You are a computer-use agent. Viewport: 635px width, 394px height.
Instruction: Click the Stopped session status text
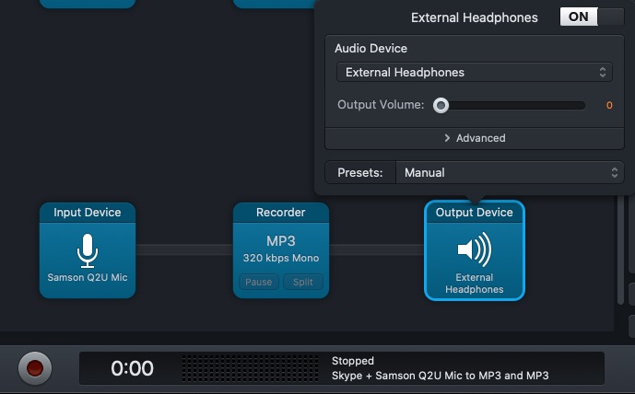point(353,361)
